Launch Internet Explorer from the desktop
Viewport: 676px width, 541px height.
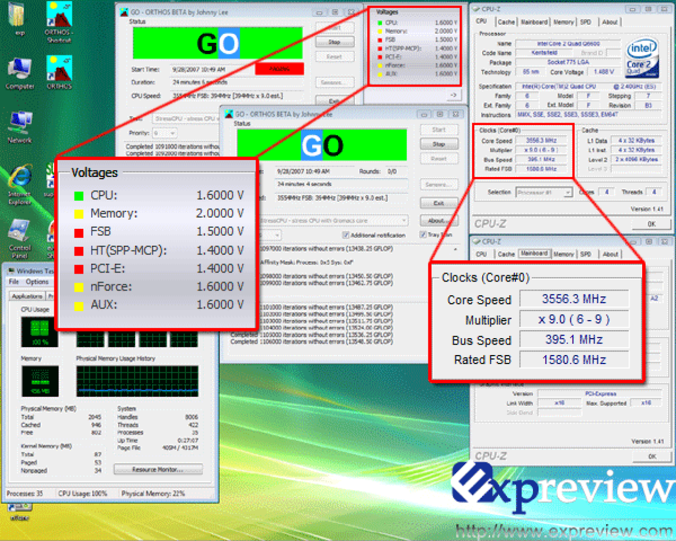(20, 184)
